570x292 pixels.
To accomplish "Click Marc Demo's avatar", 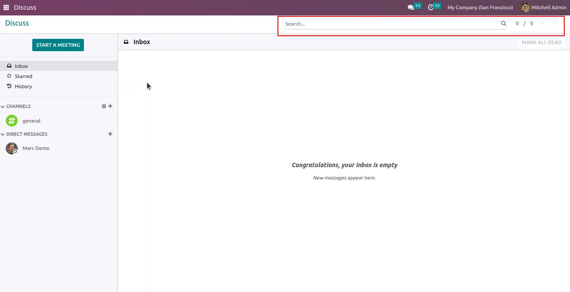I will coord(12,148).
